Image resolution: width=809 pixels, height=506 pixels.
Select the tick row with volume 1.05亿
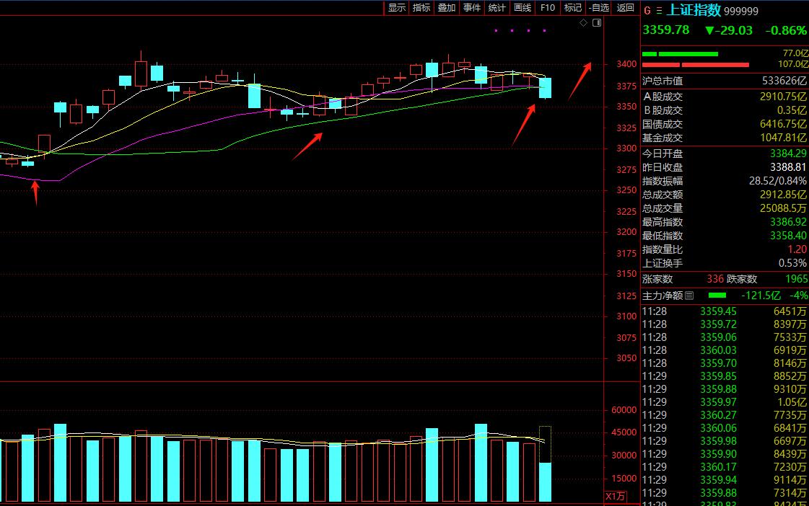tap(725, 402)
